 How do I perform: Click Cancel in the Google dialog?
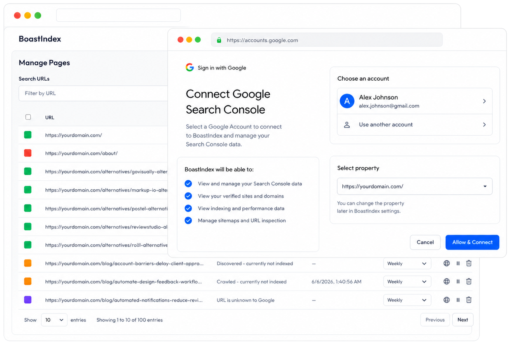click(425, 242)
